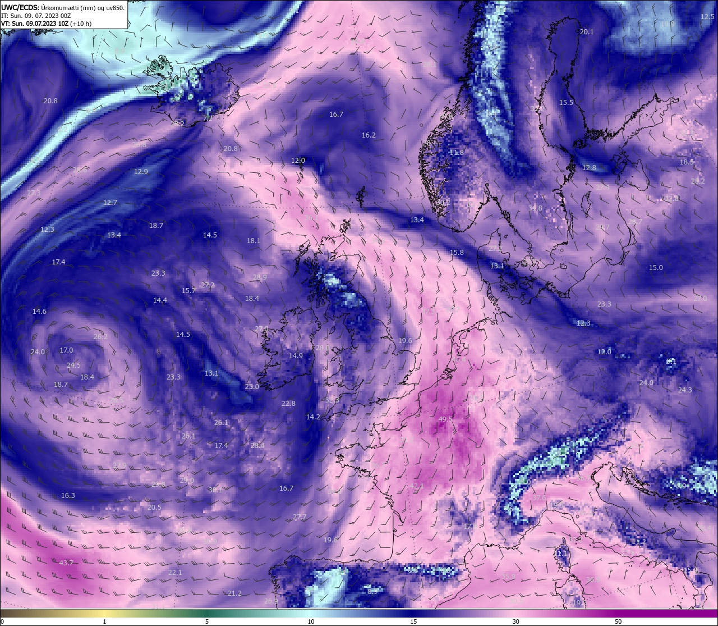Click the 22.1 value on the map
Screen dimensions: 718x626
175,572
